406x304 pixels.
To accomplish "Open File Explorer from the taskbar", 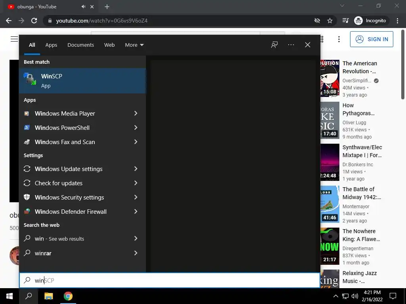I will 48,296.
